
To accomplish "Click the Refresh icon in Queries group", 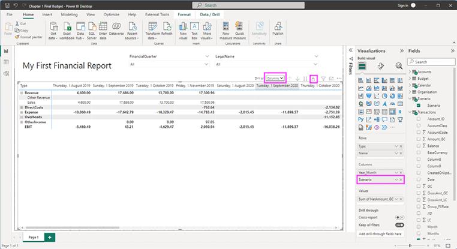I will coord(166,26).
